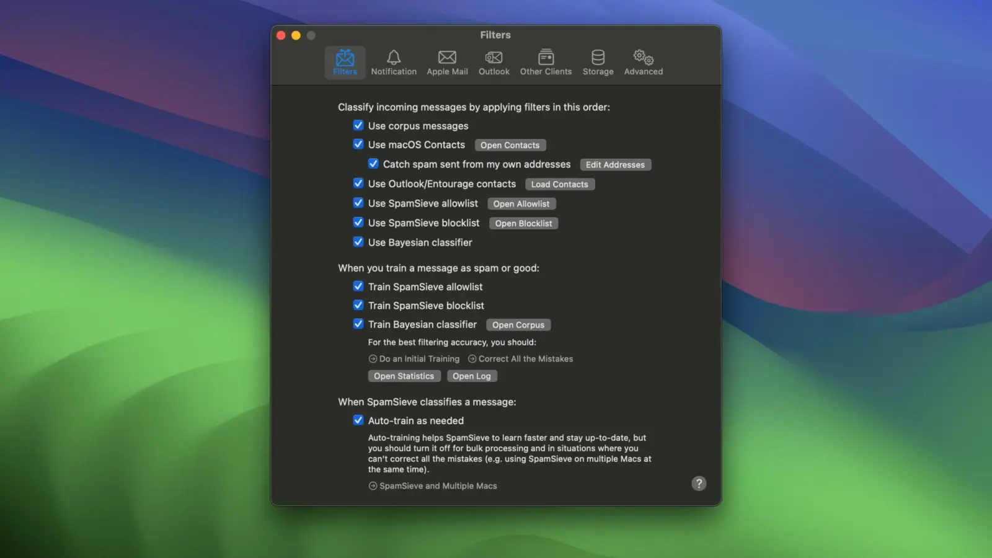Select the Other Clients icon
This screenshot has height=558, width=992.
click(546, 62)
